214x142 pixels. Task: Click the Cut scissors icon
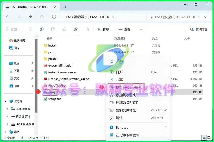point(30,29)
